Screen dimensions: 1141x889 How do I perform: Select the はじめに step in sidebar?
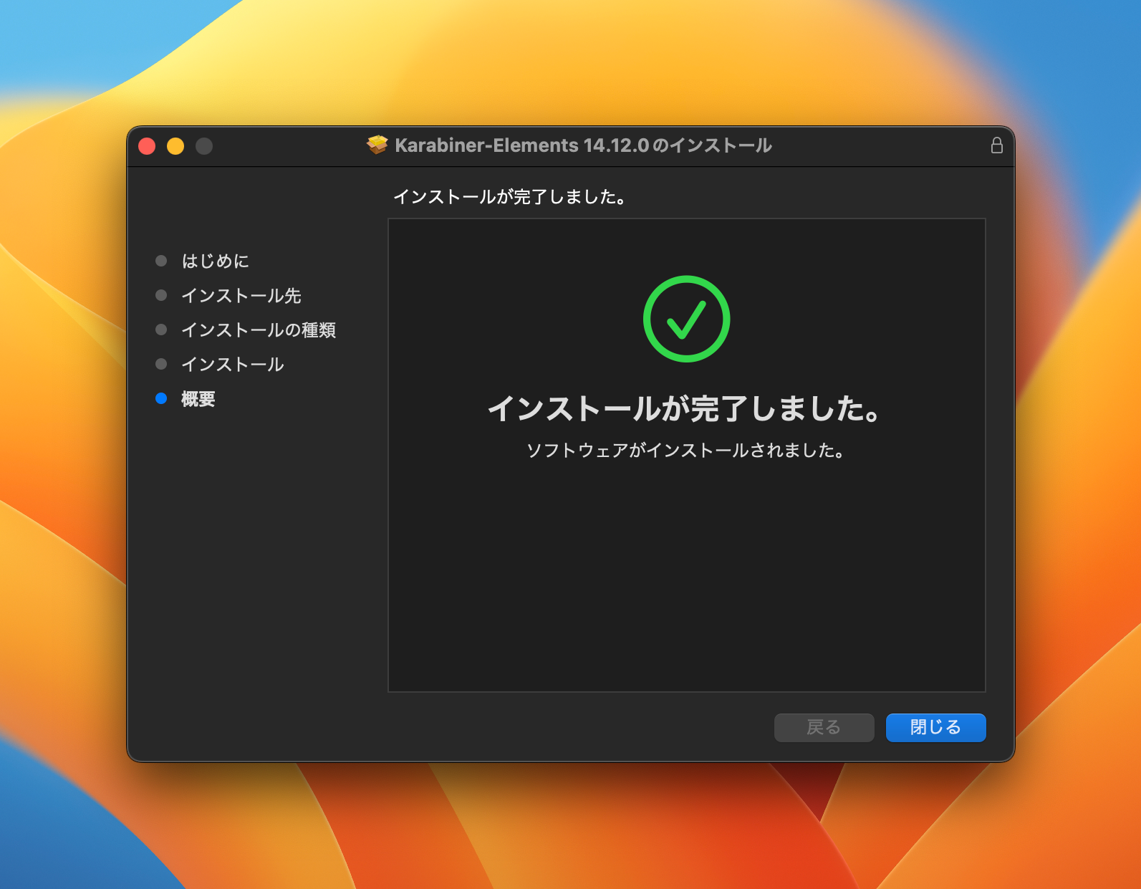pyautogui.click(x=215, y=261)
